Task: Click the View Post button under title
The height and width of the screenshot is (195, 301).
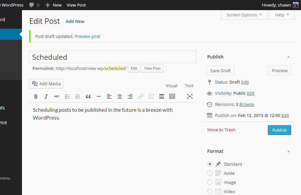Action: pos(152,69)
